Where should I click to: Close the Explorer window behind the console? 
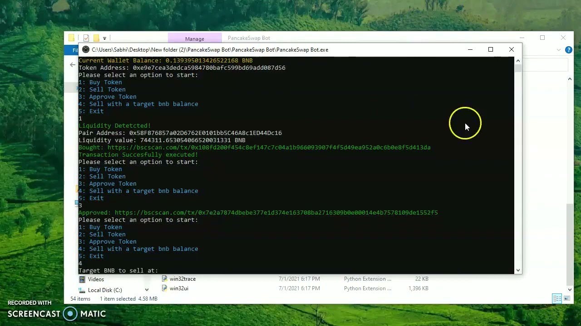tap(563, 38)
